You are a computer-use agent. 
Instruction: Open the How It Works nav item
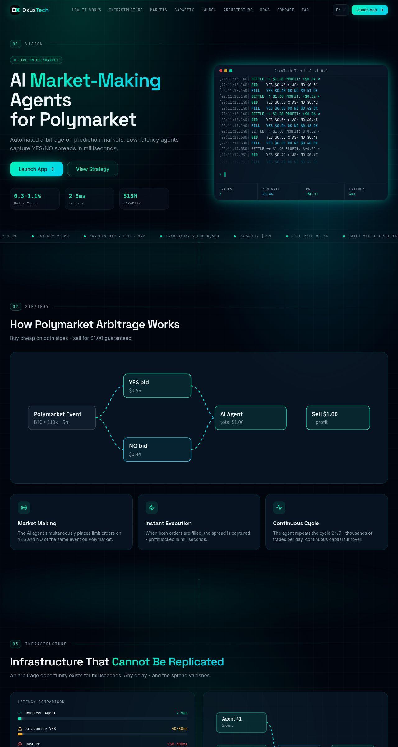pos(87,10)
